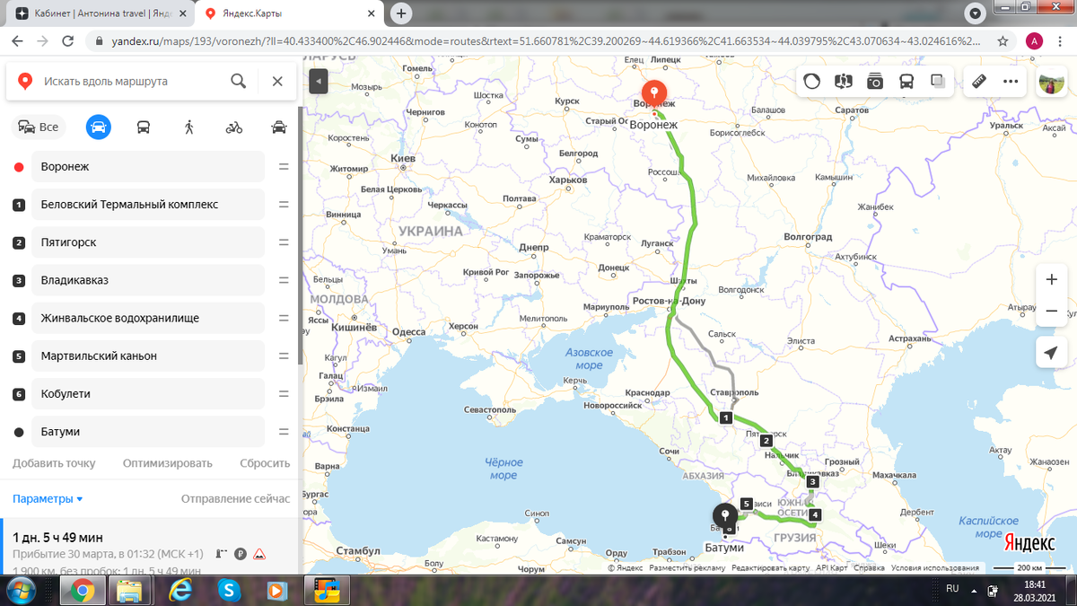Click waypoint marker 1 on the map
The width and height of the screenshot is (1077, 606).
tap(726, 418)
